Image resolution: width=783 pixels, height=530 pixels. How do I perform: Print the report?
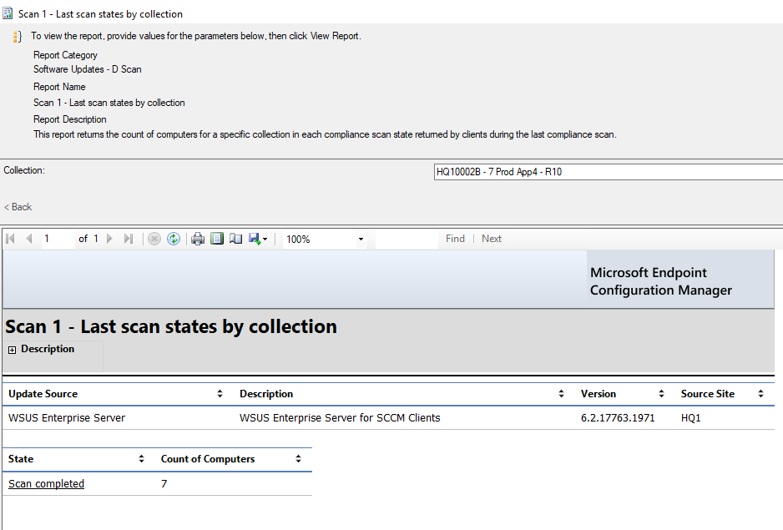click(198, 239)
